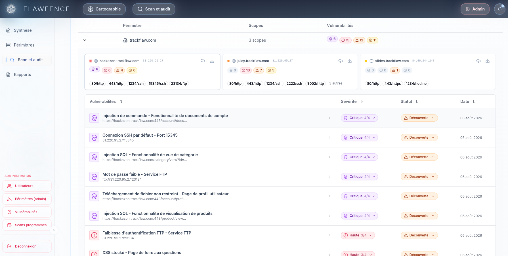The width and height of the screenshot is (508, 256).
Task: Open severity dropdown for Connexion SSH par défaut
Action: pyautogui.click(x=359, y=137)
